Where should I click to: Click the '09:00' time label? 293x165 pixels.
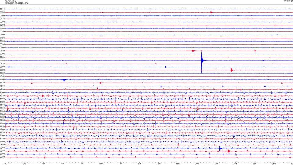click(x=2, y=67)
